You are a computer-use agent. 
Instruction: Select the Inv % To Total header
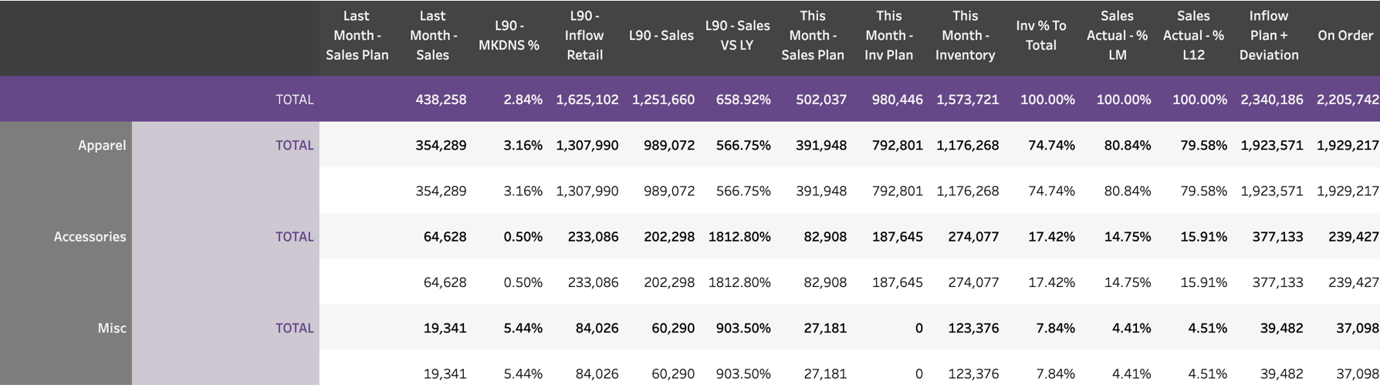(1040, 35)
